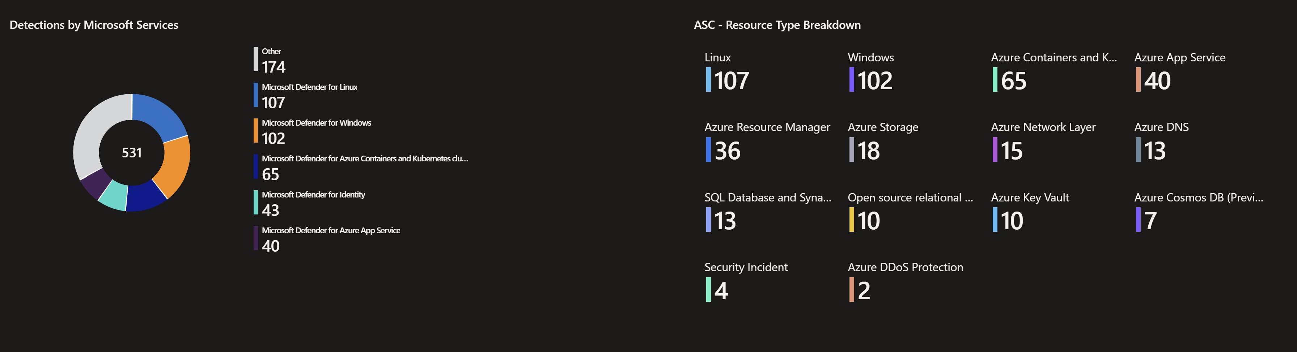Click the Azure Storage tile
The image size is (1297, 352).
pyautogui.click(x=883, y=142)
